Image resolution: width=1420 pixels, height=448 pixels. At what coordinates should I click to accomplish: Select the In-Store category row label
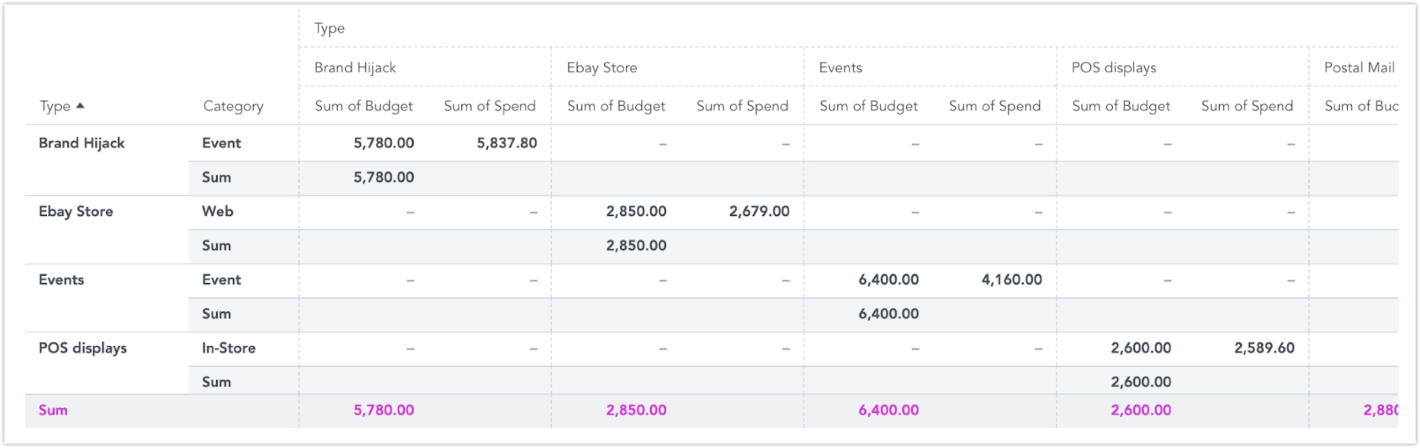point(228,348)
